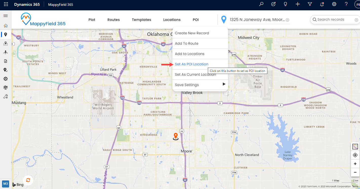Toggle the map style layer button
The height and width of the screenshot is (189, 360).
[355, 146]
